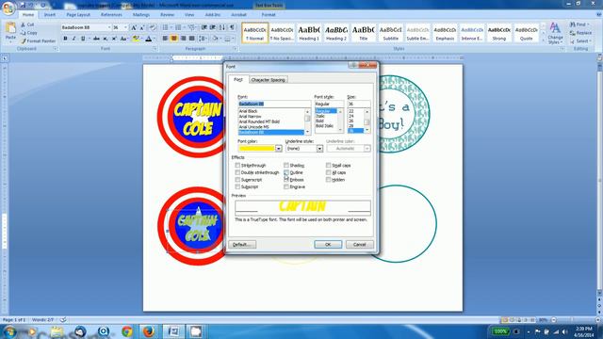The image size is (603, 339).
Task: Click the yellow Font color swatch
Action: 257,149
